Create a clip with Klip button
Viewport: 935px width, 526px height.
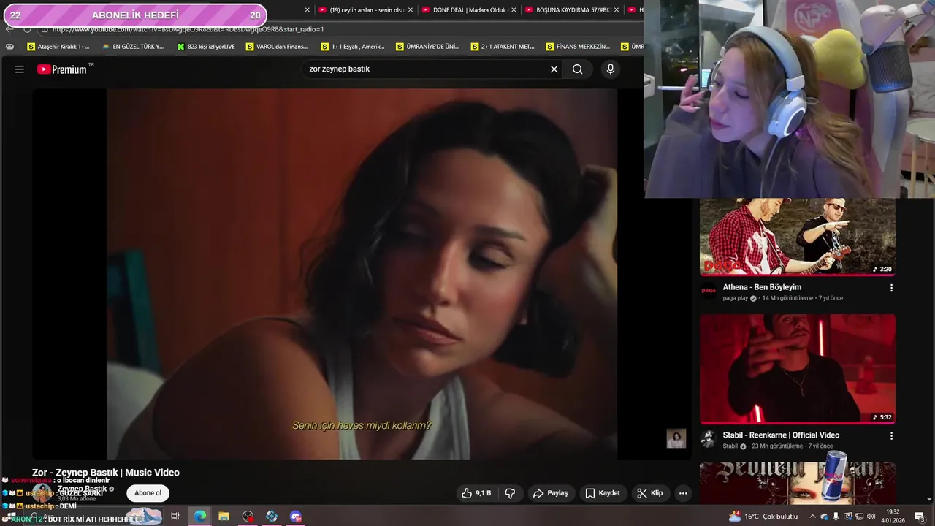649,493
